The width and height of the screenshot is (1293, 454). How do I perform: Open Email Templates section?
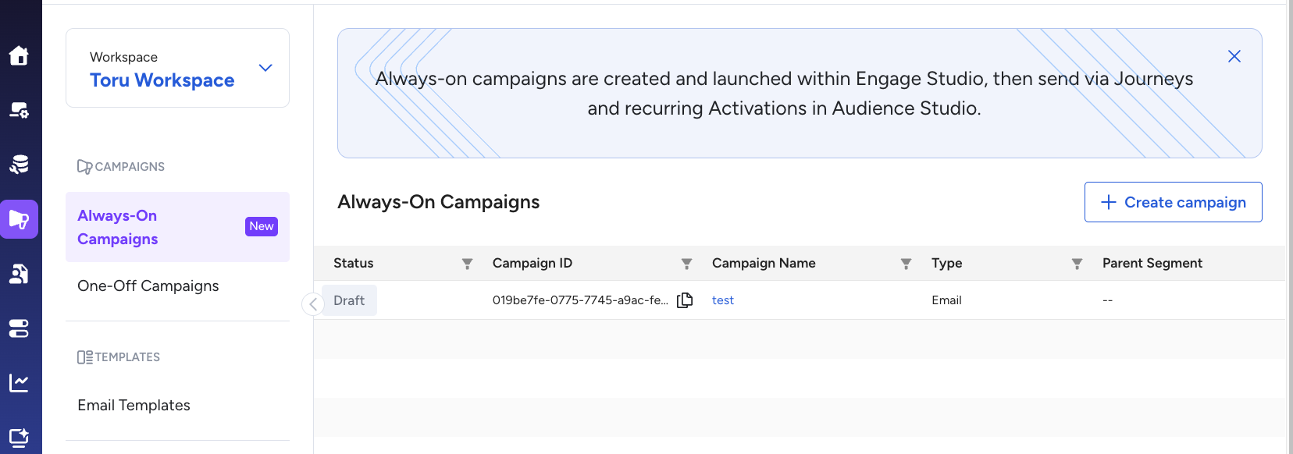pyautogui.click(x=134, y=405)
